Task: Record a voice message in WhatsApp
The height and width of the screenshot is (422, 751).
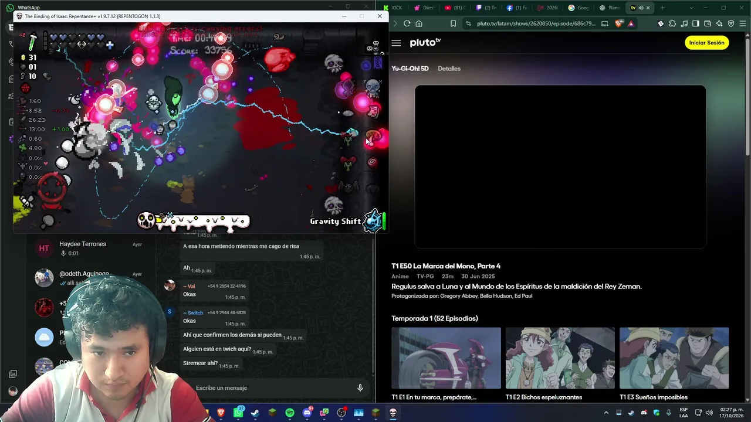Action: pos(360,388)
